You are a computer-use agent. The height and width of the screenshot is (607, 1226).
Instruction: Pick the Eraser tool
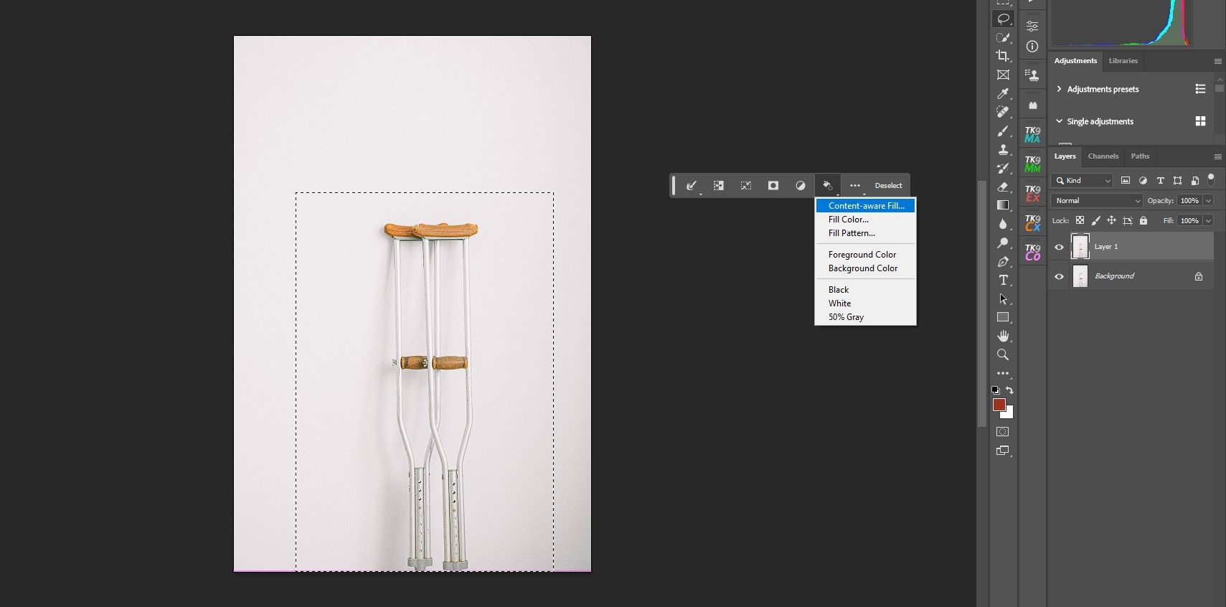pyautogui.click(x=1002, y=187)
